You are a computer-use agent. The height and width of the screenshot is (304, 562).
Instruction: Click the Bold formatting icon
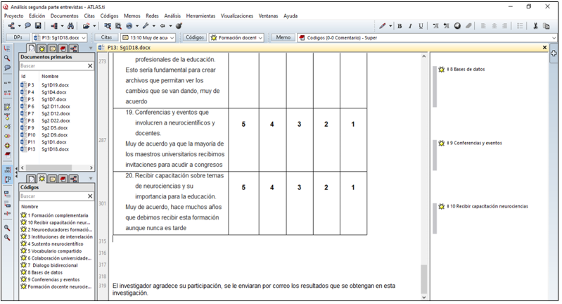point(400,26)
